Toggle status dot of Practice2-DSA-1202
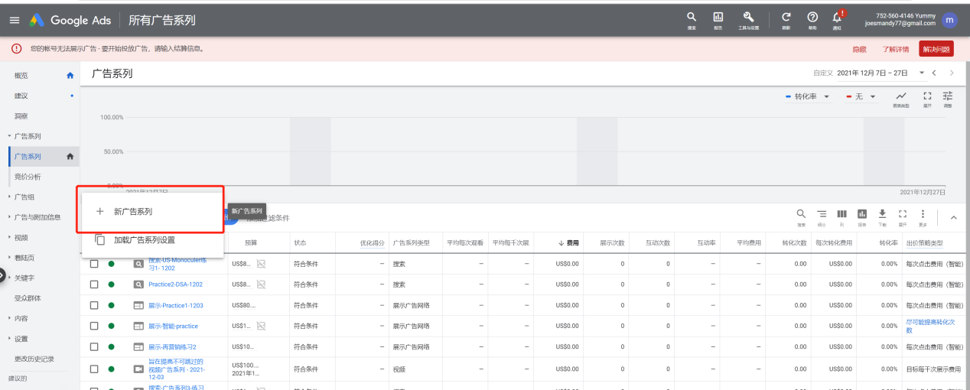The image size is (970, 390). pos(112,284)
